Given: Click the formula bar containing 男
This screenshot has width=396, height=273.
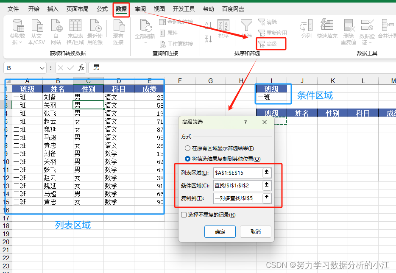Looking at the screenshot, I should 242,68.
